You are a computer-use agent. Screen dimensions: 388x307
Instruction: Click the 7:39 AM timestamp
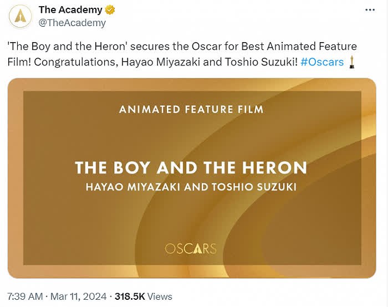pos(25,296)
